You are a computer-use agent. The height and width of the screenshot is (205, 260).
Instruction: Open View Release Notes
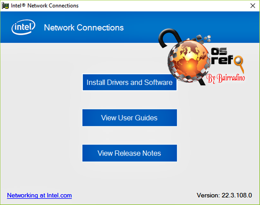tap(129, 153)
